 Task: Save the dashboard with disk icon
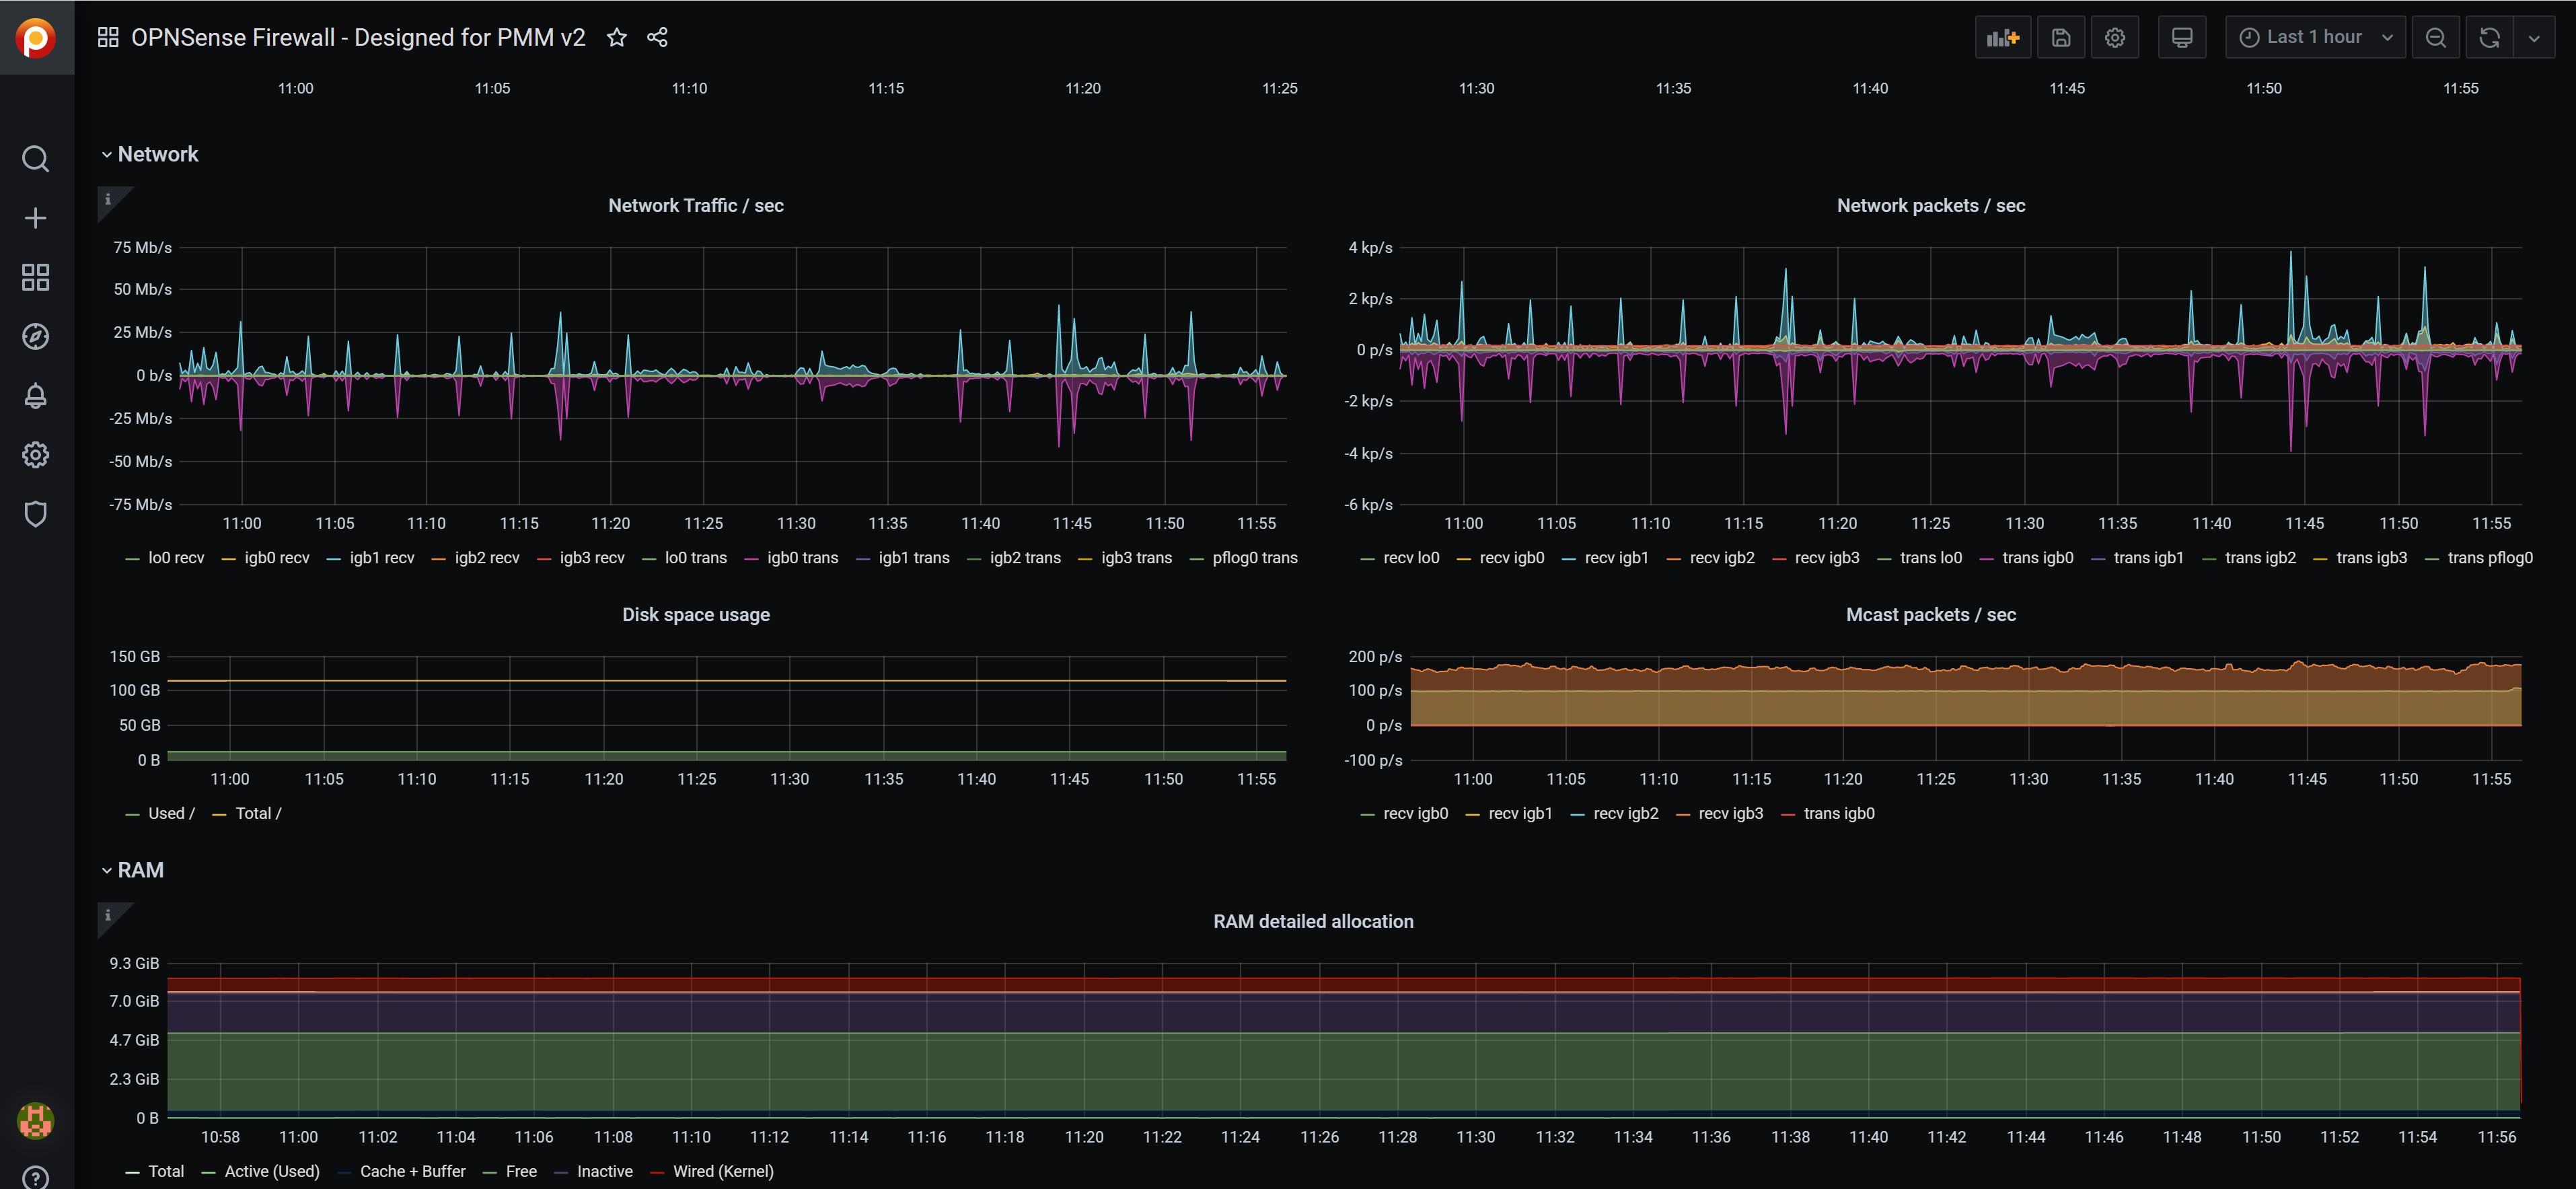pos(2061,38)
